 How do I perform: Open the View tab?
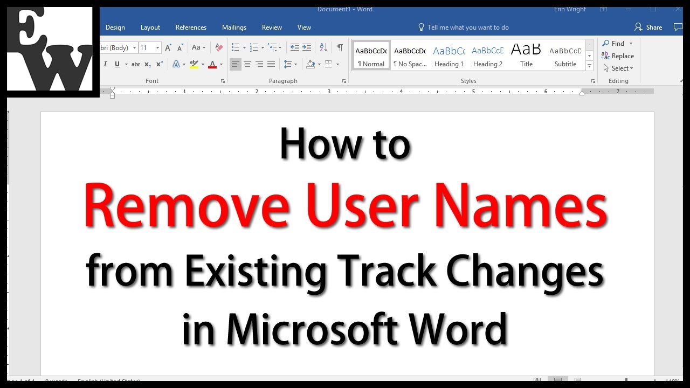[304, 27]
